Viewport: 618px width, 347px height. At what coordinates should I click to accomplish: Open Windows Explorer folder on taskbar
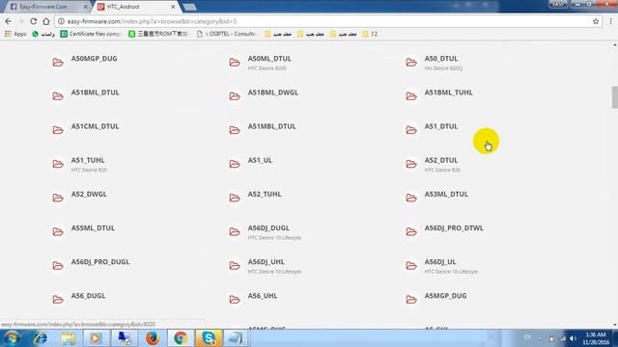pyautogui.click(x=69, y=338)
